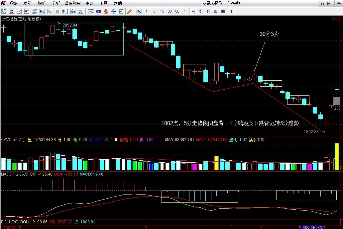Expand the 多 multi-period option

216,11
